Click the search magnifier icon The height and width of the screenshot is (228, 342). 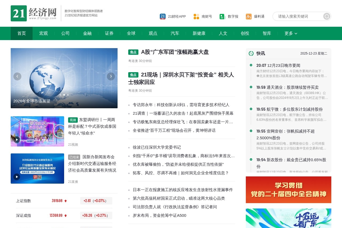point(326,16)
